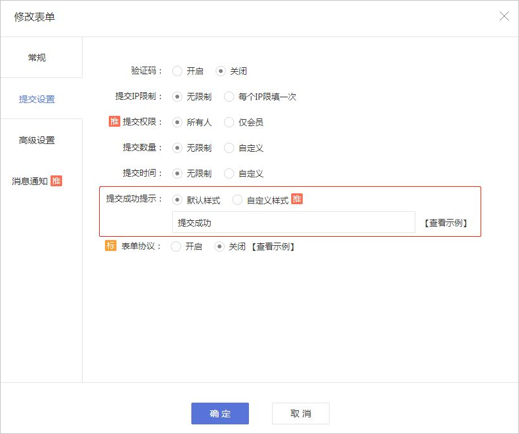This screenshot has width=519, height=434.
Task: Open the 高级设置 tab
Action: click(36, 140)
